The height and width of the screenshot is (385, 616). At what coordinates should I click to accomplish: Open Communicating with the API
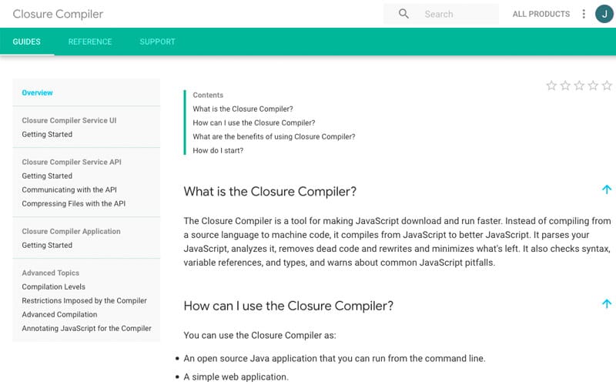(69, 189)
